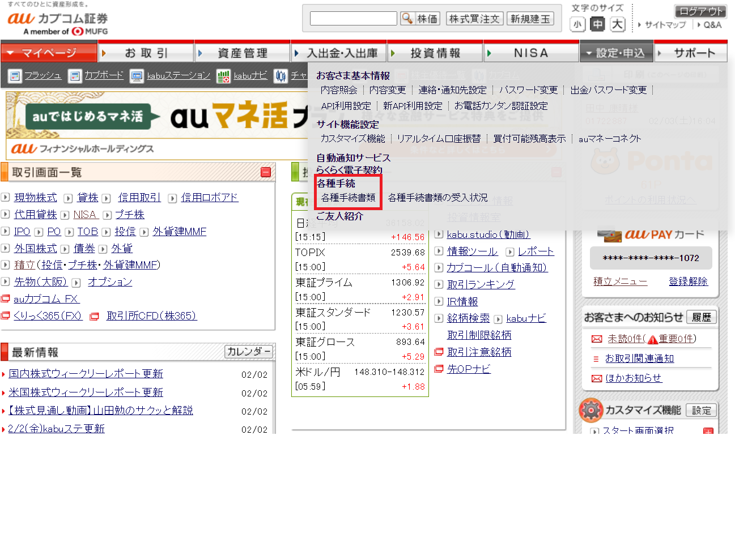
Task: Click the stock search input field
Action: click(353, 19)
